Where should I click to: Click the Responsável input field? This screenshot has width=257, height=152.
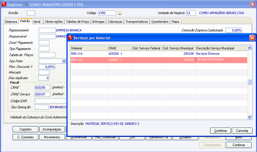point(47,36)
